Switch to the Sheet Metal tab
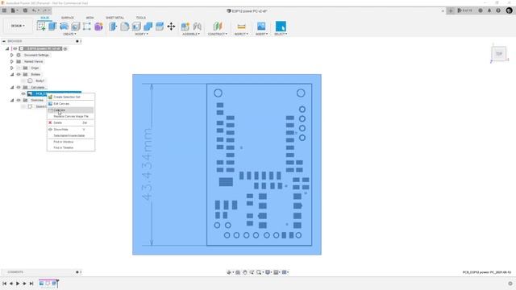The width and height of the screenshot is (516, 290). tap(114, 18)
